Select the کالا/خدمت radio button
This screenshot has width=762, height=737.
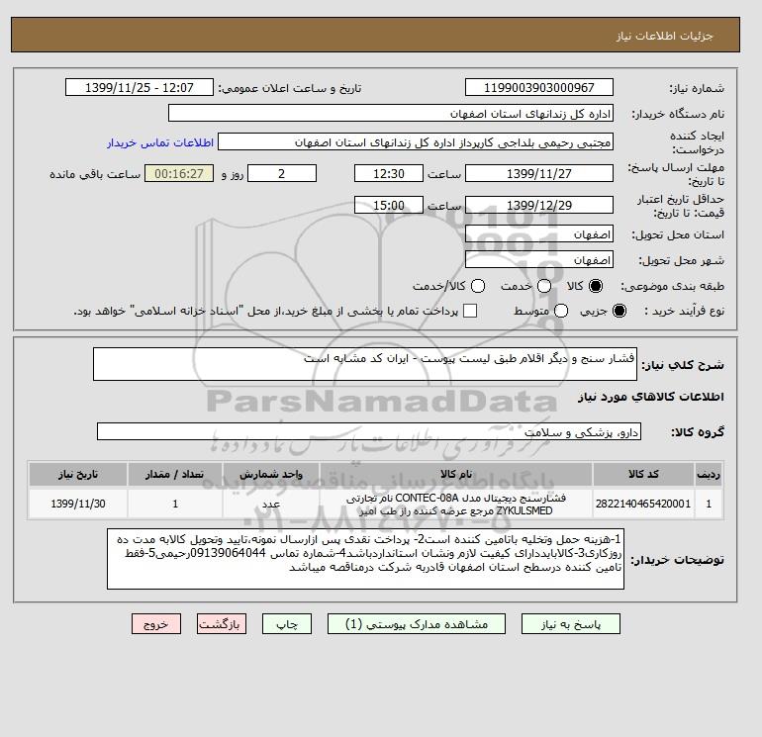pyautogui.click(x=478, y=286)
